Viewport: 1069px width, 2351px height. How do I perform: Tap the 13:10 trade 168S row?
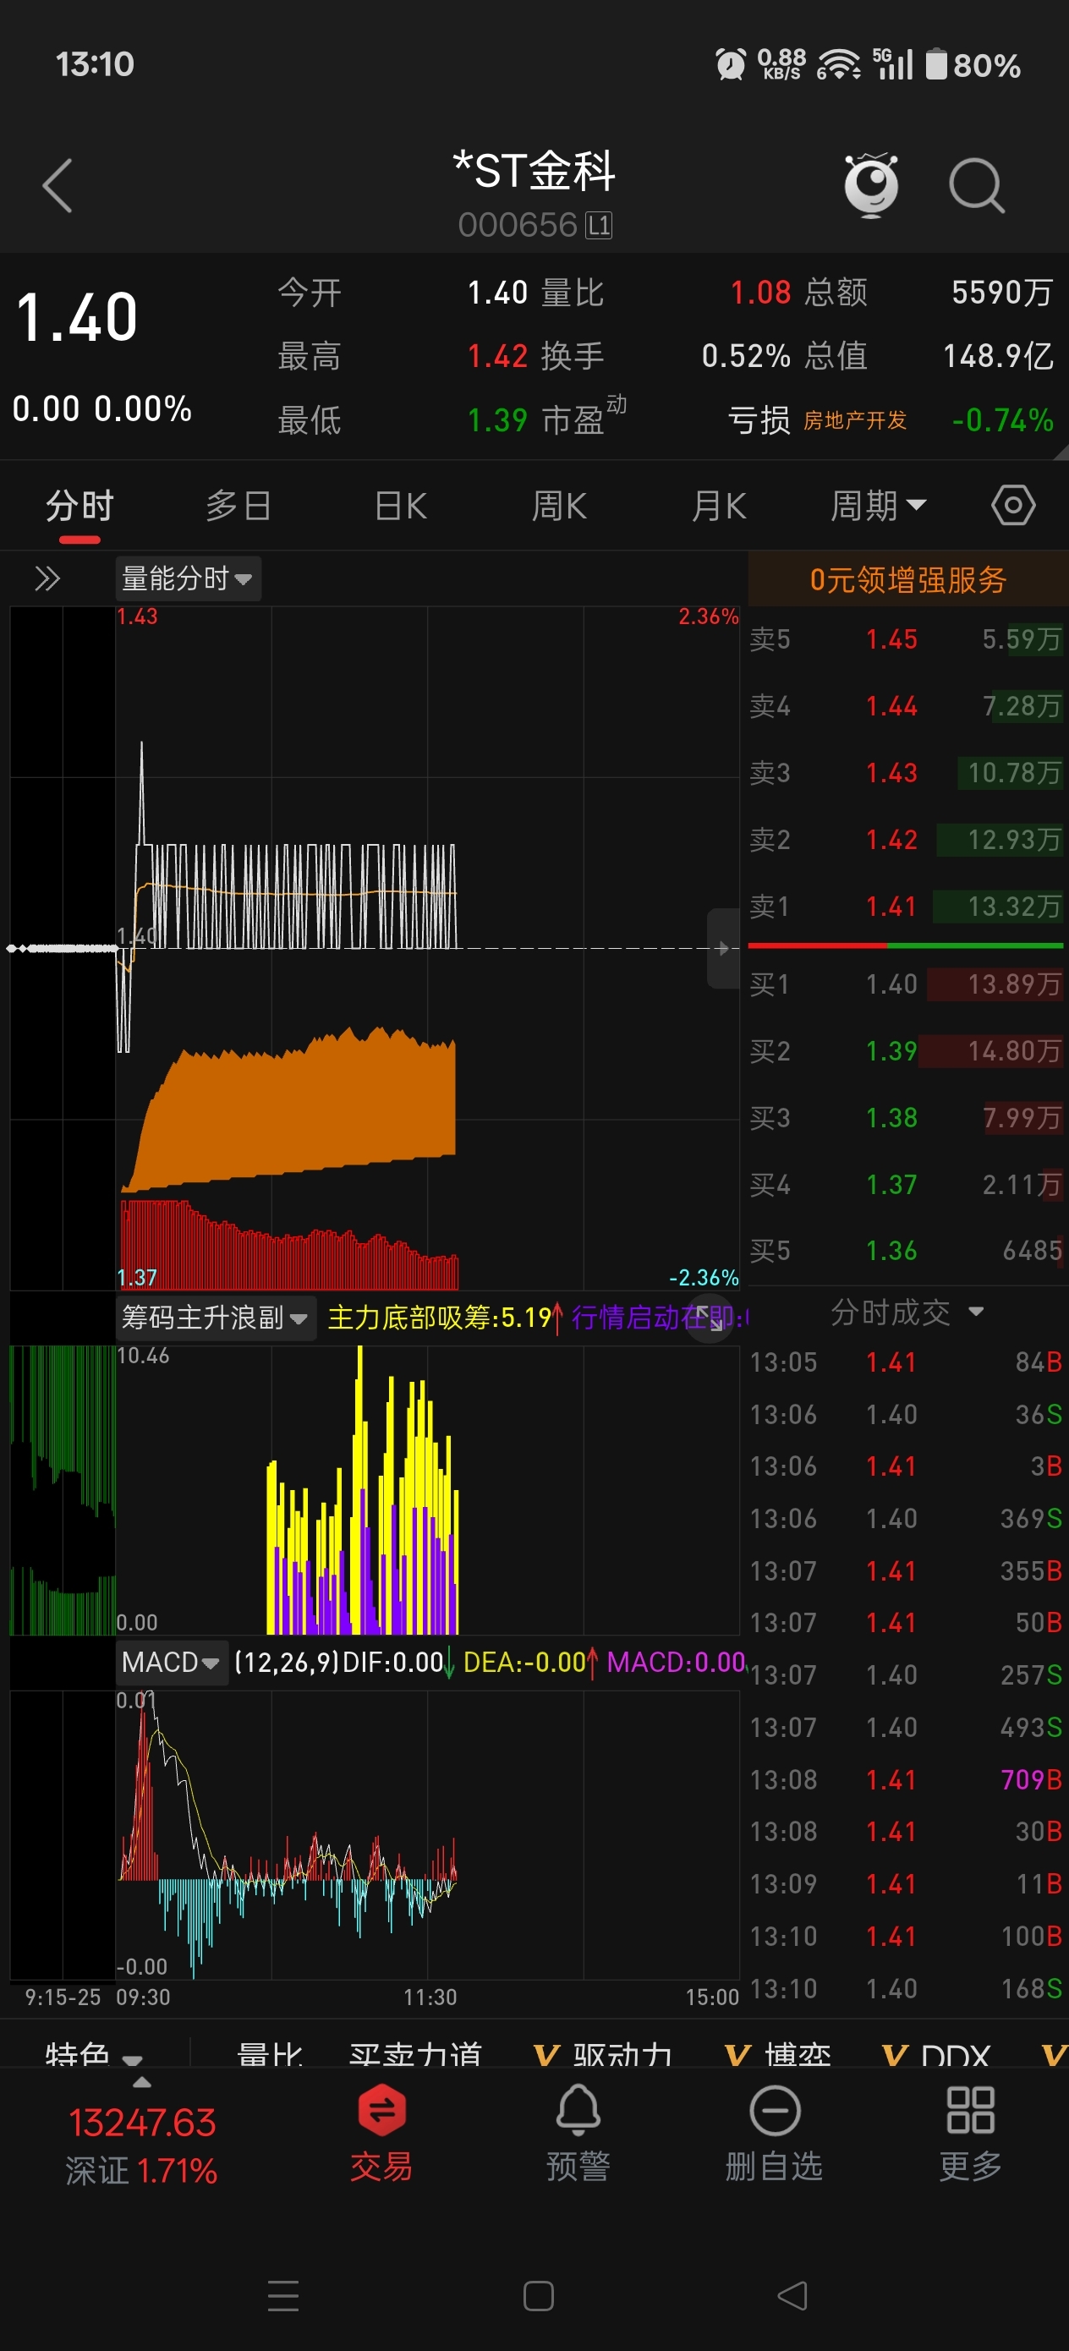click(x=907, y=1987)
